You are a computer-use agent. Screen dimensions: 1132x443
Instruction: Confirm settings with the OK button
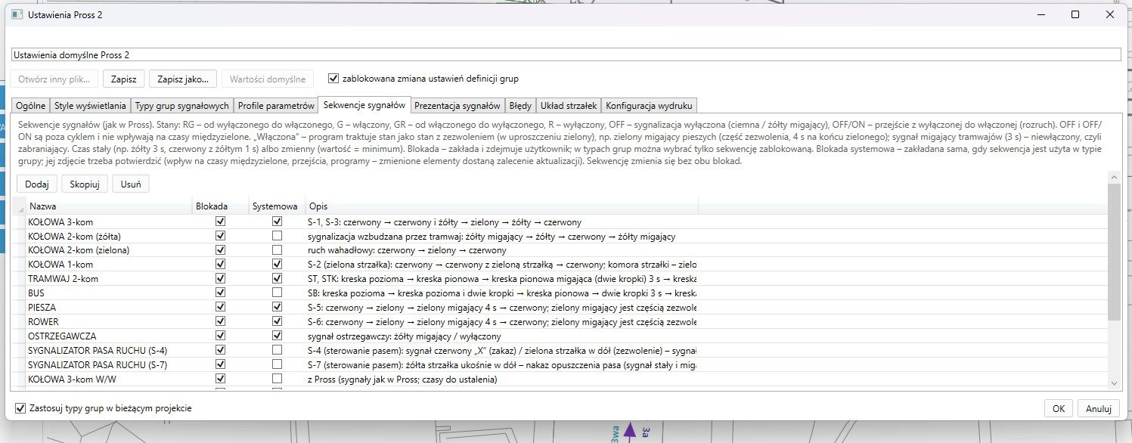(1059, 408)
